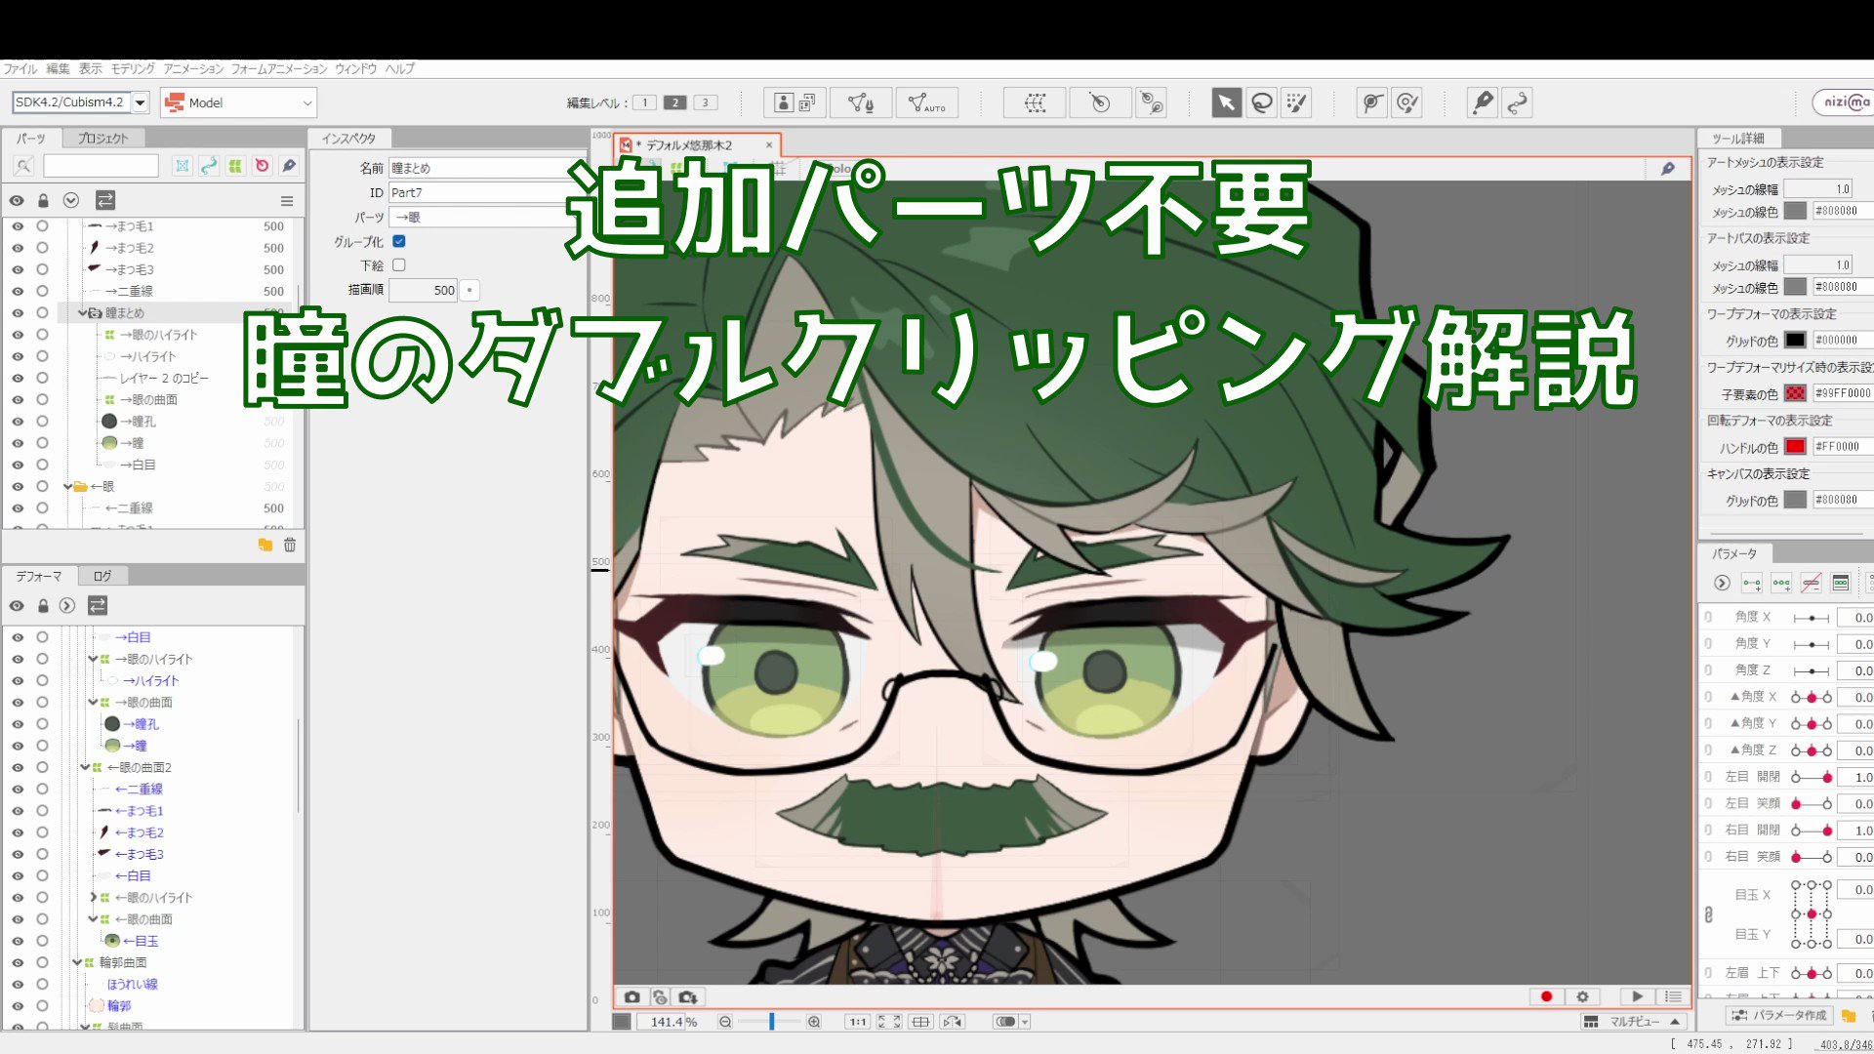Switch to the デフォーマ tab
The height and width of the screenshot is (1054, 1874).
pyautogui.click(x=40, y=576)
